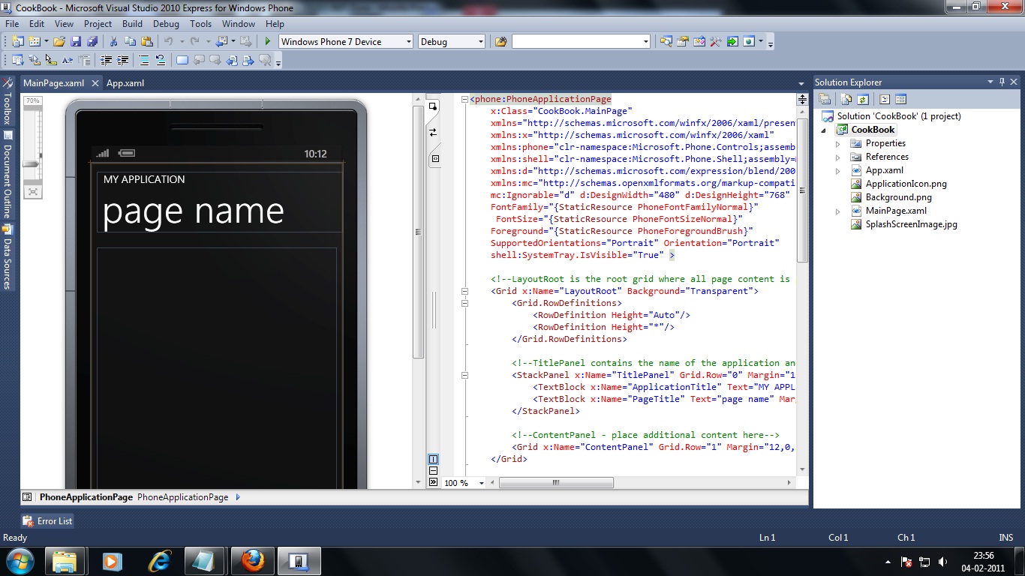Screen dimensions: 1025x576
Task: Click the New Project toolbar icon
Action: point(17,41)
